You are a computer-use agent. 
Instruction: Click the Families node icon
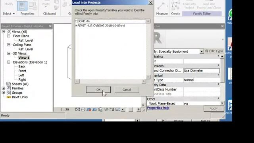point(9,88)
